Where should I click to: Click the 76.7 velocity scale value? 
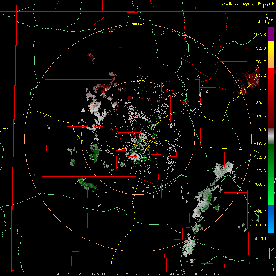pos(261,62)
